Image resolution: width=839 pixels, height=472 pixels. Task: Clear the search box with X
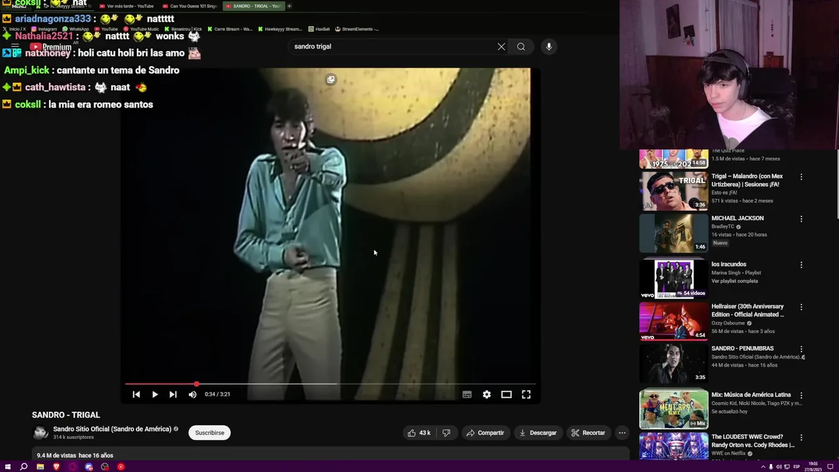tap(501, 47)
